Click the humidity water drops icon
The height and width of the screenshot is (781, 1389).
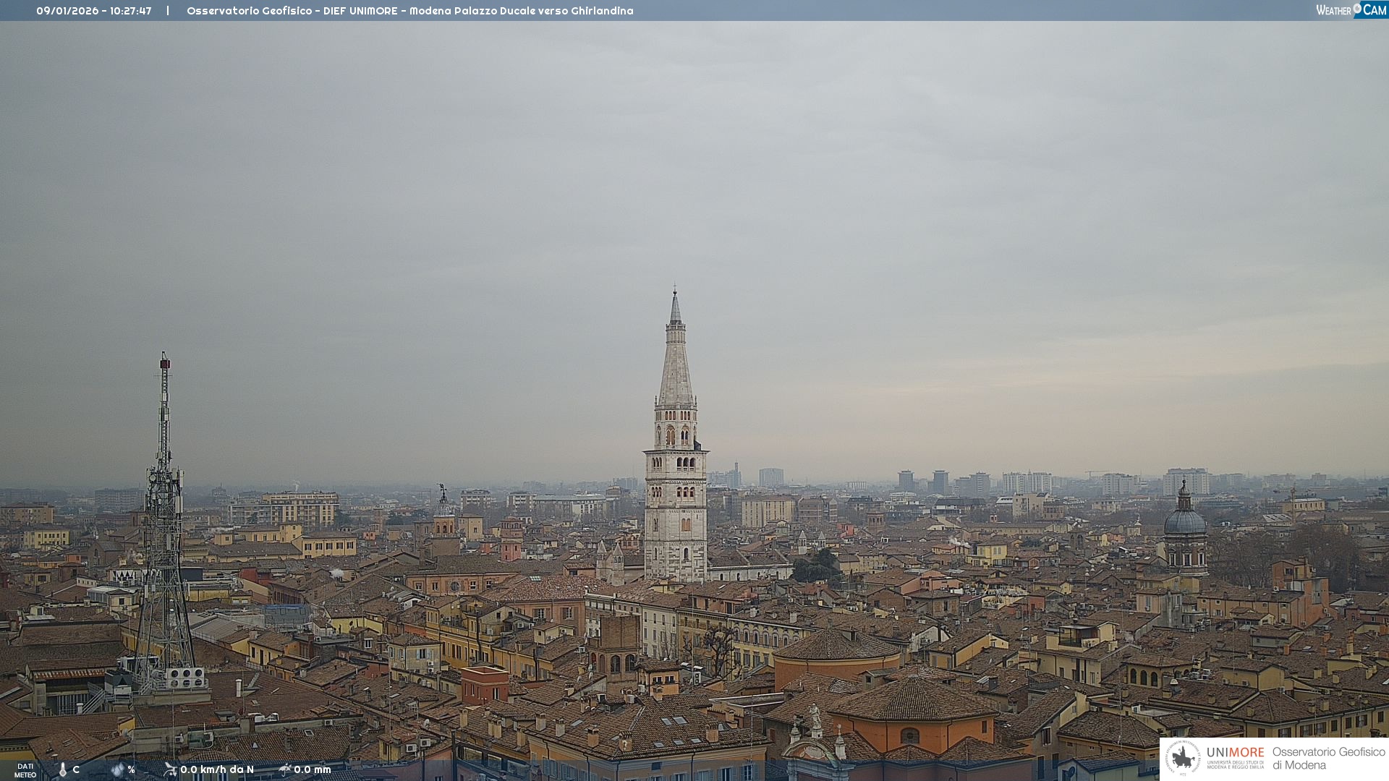(117, 769)
